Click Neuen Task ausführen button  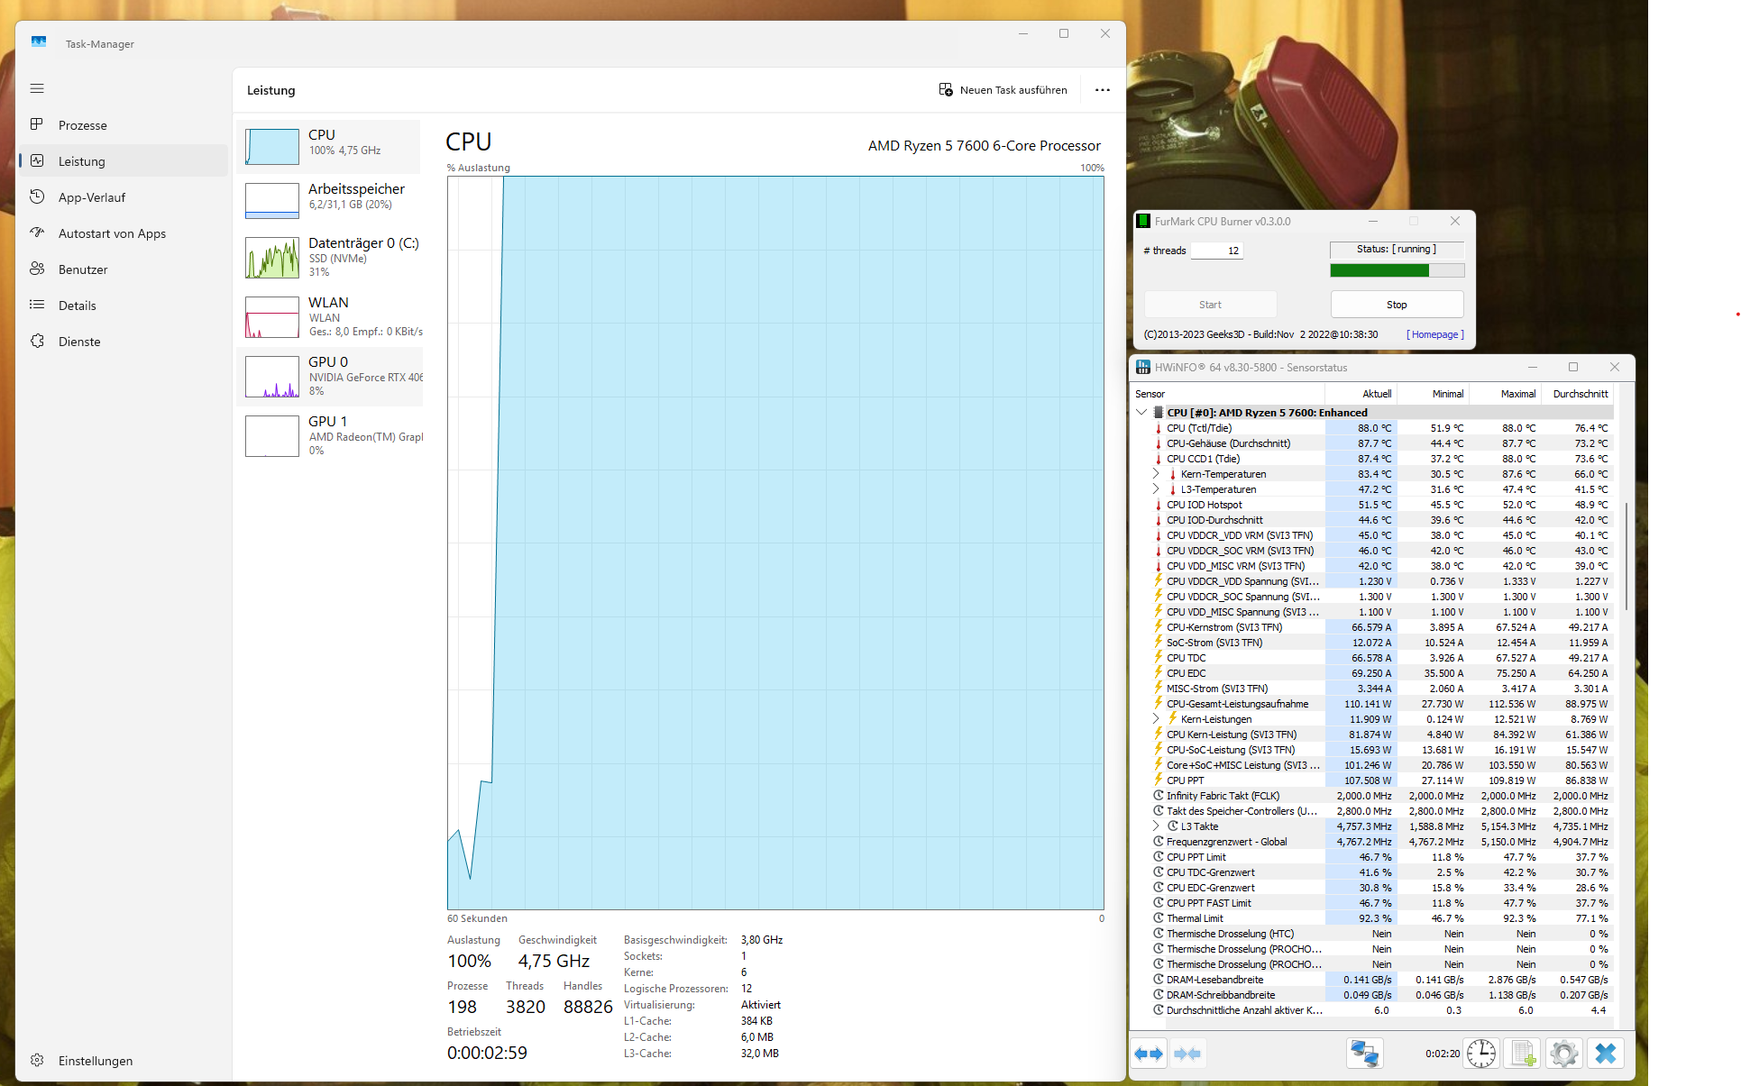(1003, 90)
